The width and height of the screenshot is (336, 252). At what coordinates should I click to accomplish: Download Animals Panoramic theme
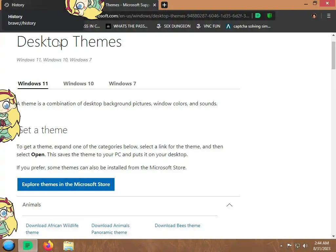pyautogui.click(x=110, y=229)
